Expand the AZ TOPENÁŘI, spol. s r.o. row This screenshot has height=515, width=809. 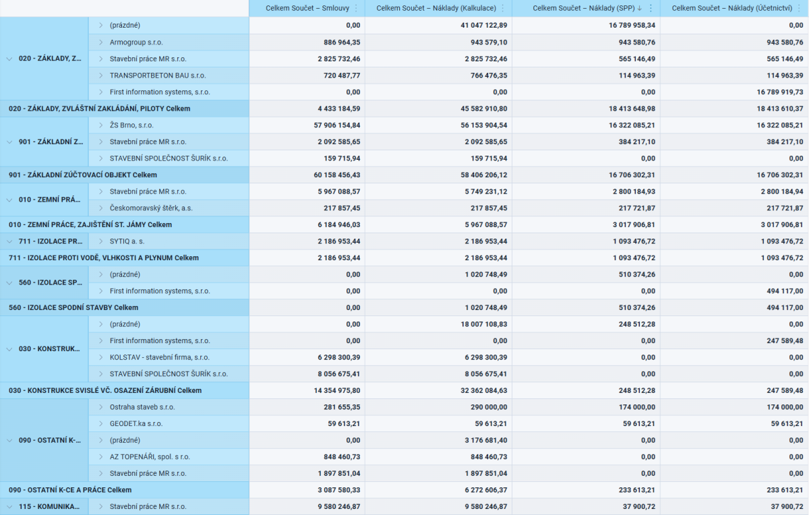click(100, 456)
